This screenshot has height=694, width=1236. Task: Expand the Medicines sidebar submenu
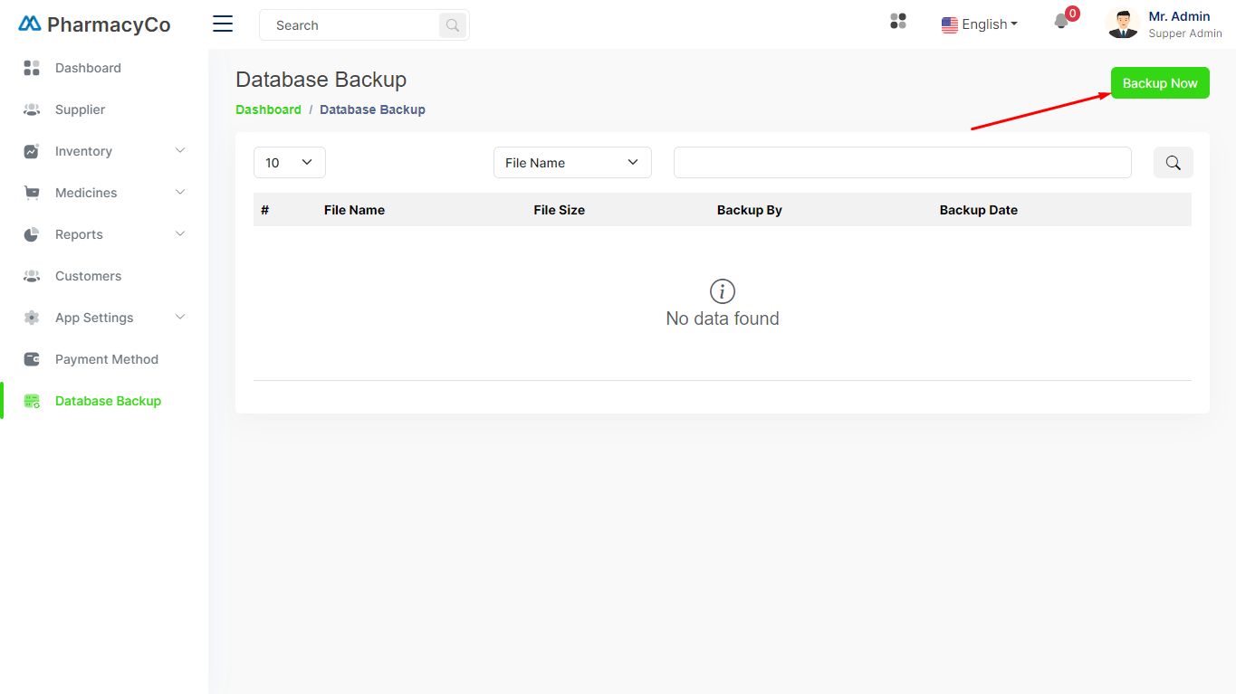[x=179, y=193]
